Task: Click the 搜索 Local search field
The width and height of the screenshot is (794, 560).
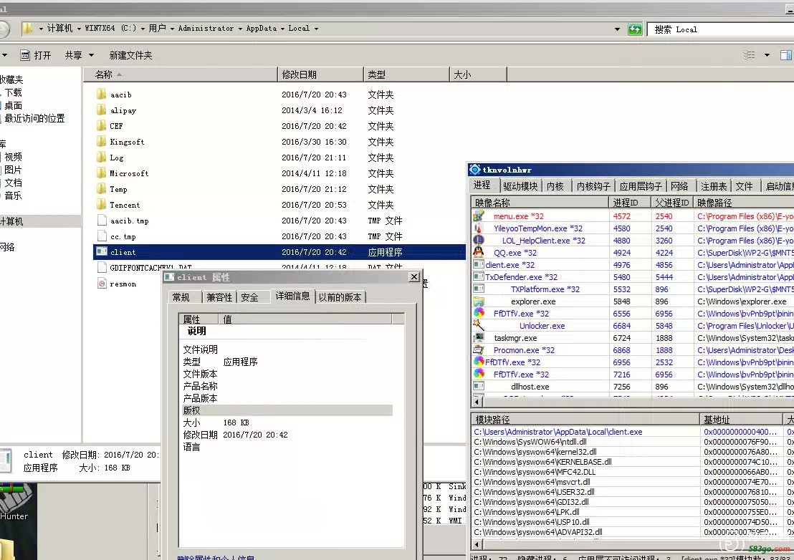Action: coord(721,29)
